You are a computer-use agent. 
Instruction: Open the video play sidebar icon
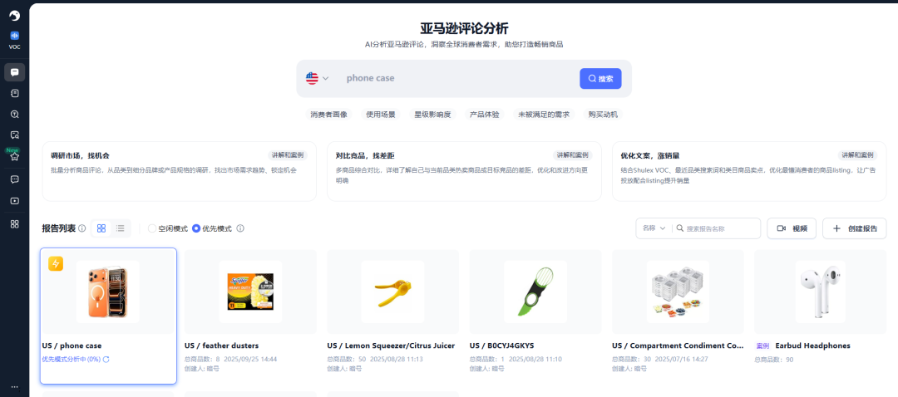[14, 201]
